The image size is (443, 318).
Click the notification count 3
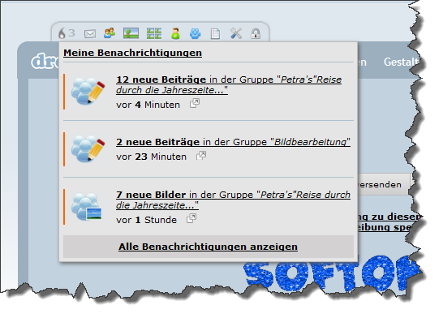tap(71, 33)
